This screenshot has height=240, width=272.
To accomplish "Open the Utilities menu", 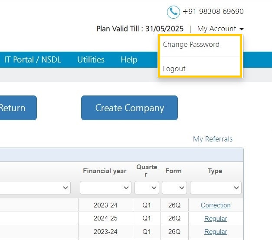I will click(x=91, y=60).
